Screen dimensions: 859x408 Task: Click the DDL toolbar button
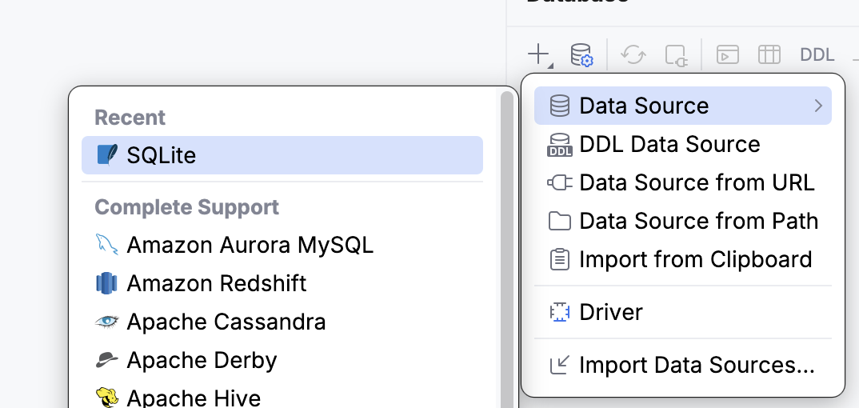pyautogui.click(x=817, y=54)
